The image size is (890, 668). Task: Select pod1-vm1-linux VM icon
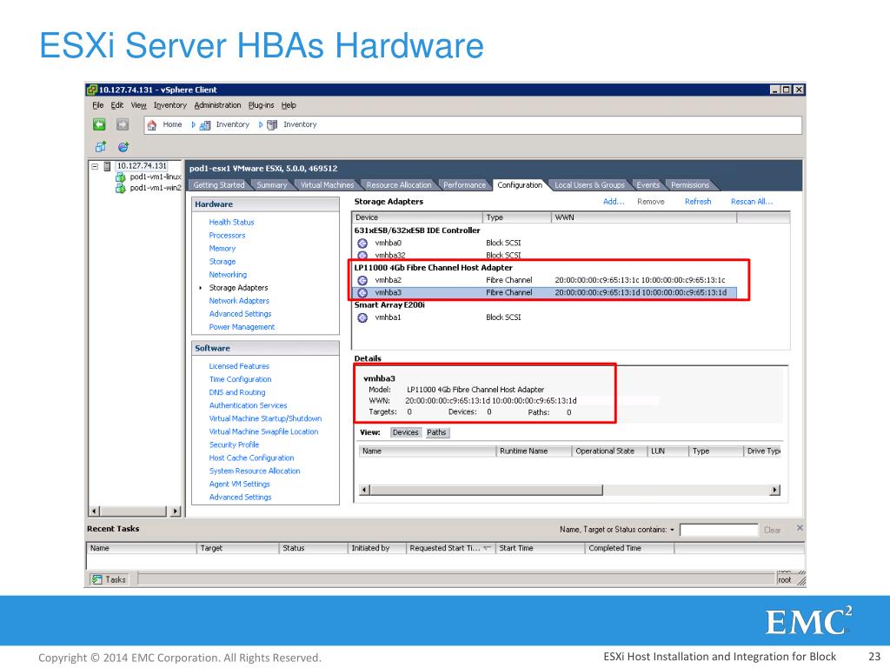[x=120, y=177]
